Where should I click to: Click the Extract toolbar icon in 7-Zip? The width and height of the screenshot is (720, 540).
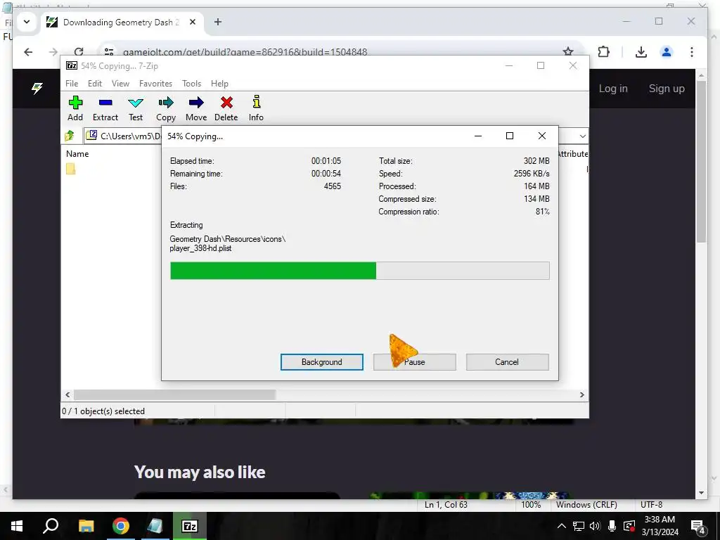pos(105,108)
